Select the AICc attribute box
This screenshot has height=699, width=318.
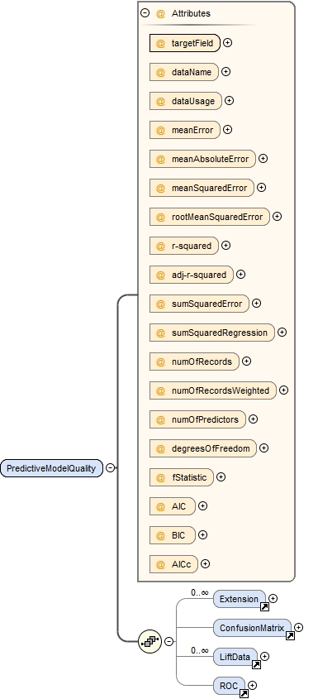pos(173,565)
